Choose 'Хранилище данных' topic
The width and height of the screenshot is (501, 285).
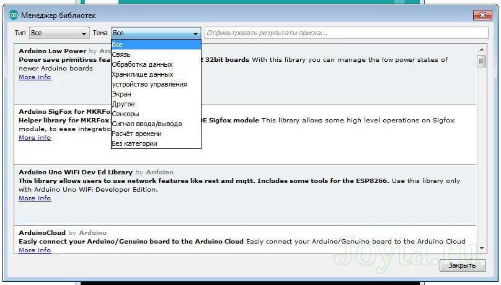156,74
